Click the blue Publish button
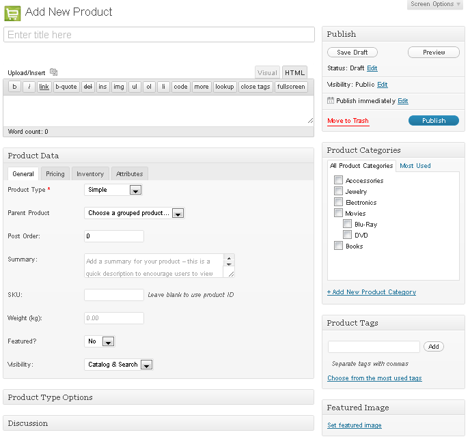 pos(434,120)
